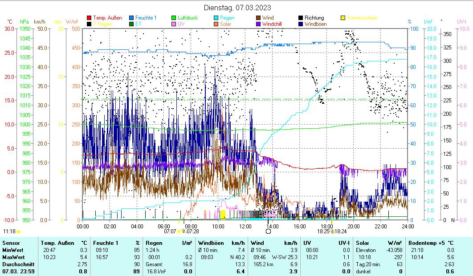
Task: Click the red Temp. Außen legend swatch
Action: (90, 18)
